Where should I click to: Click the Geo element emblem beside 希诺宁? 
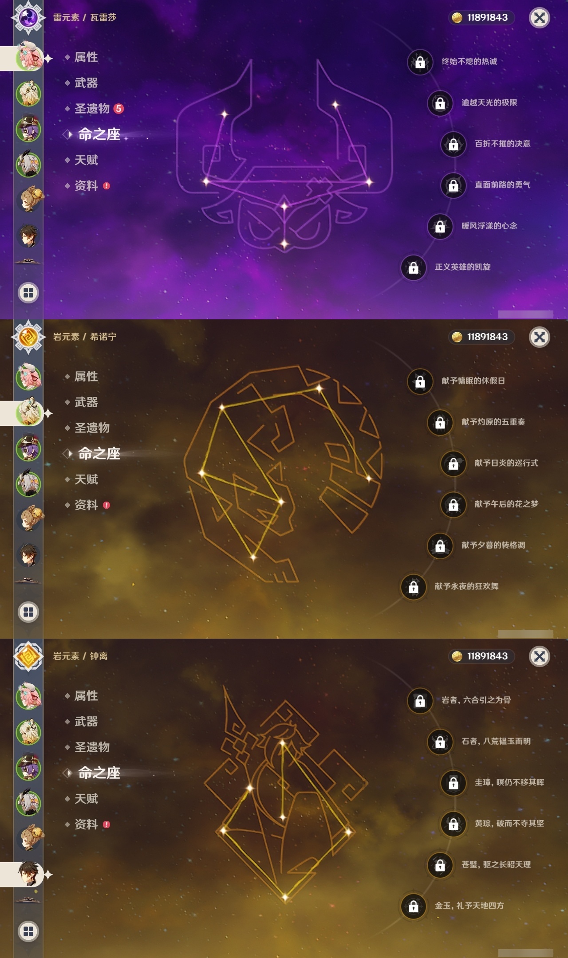(x=28, y=337)
